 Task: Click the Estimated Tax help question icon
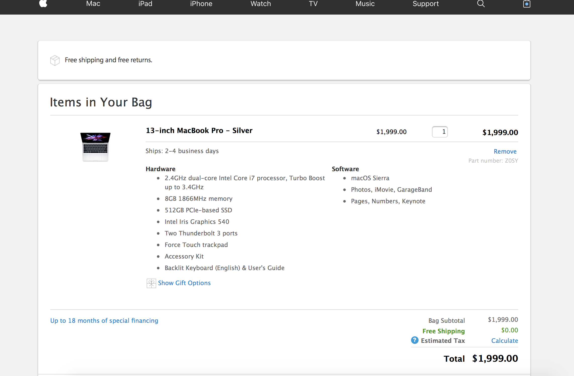(x=415, y=340)
